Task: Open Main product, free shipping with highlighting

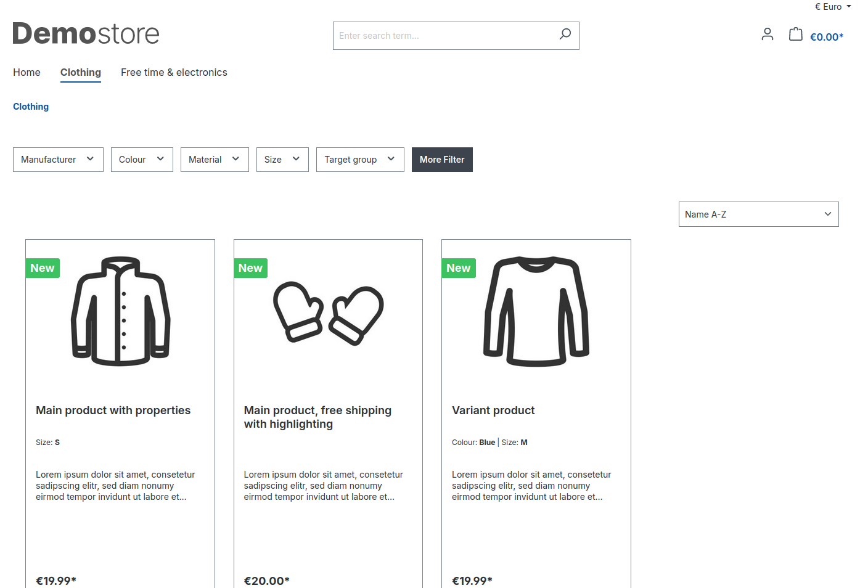Action: [317, 417]
